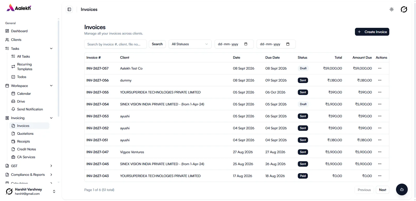Click the Create Invoice button
This screenshot has height=201, width=416.
372,32
